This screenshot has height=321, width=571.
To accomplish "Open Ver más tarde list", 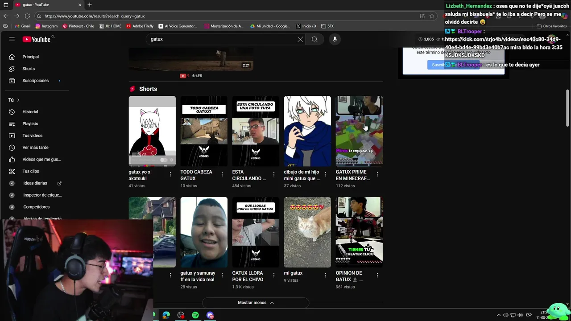I will click(36, 148).
